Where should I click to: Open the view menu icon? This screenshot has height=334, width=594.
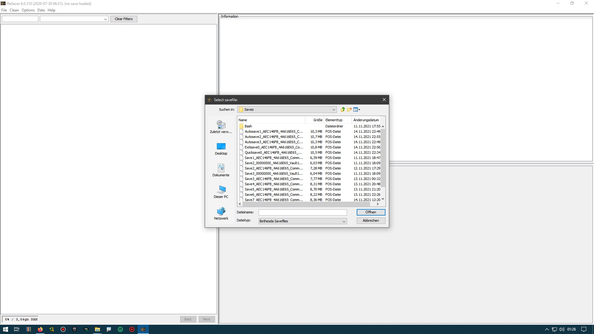tap(356, 109)
